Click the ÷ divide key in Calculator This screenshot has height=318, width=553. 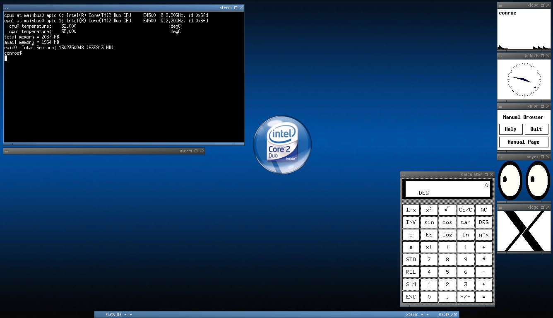[x=484, y=247]
